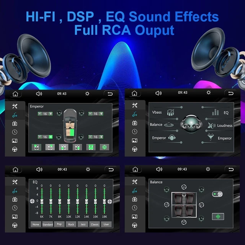Tap the front-left speaker icon beside the Emperor car
The width and height of the screenshot is (245, 245).
[59, 113]
